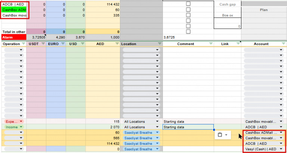
Task: Select the AED value 2 070
Action: 103,127
